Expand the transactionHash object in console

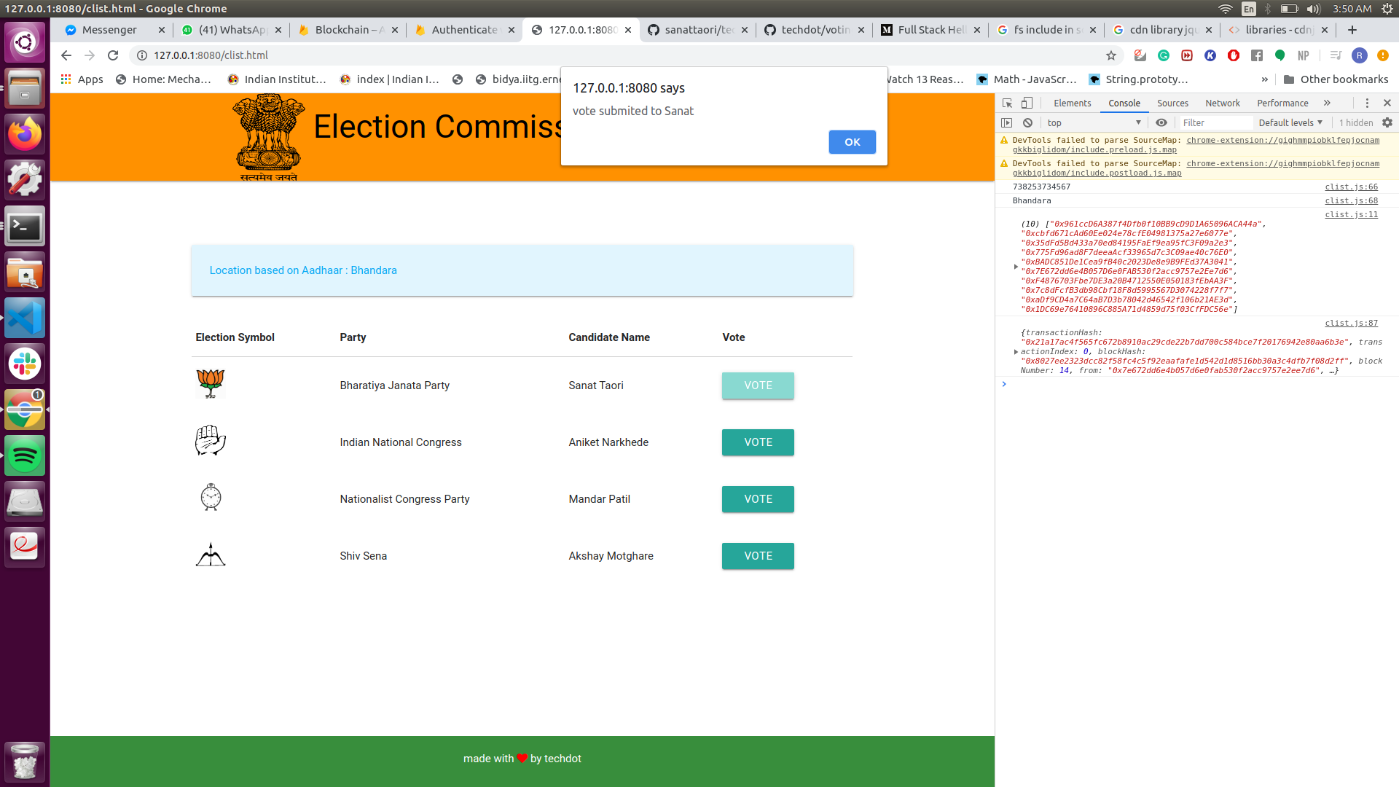tap(1016, 352)
